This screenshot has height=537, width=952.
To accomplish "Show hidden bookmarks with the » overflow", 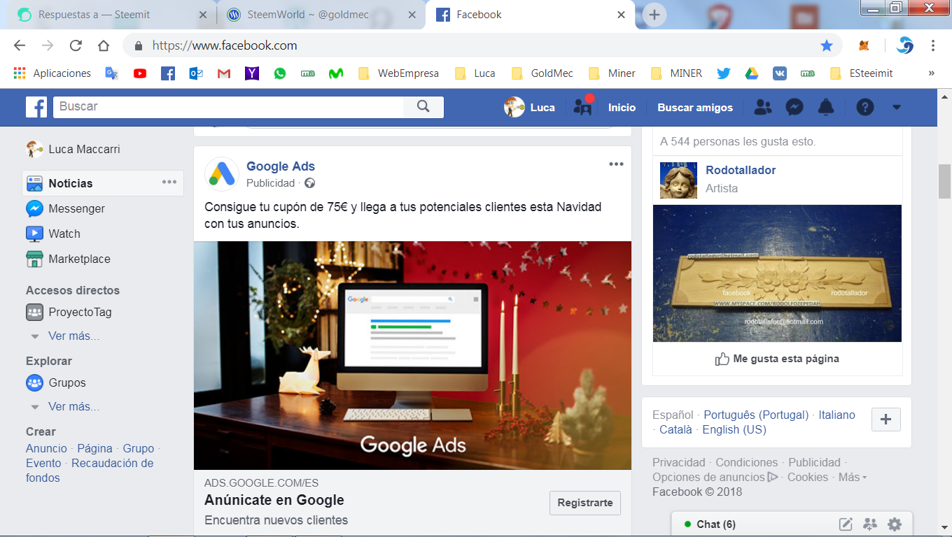I will coord(932,73).
